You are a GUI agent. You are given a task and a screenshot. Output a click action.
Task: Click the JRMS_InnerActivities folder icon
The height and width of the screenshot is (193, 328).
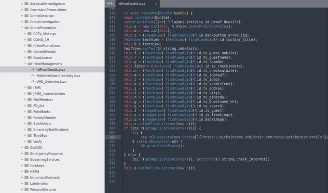pos(30,93)
